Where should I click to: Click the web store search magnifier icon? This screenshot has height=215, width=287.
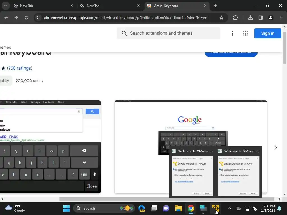point(124,33)
